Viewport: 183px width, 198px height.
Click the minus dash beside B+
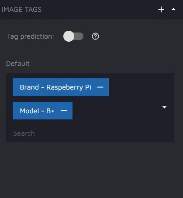(64, 111)
